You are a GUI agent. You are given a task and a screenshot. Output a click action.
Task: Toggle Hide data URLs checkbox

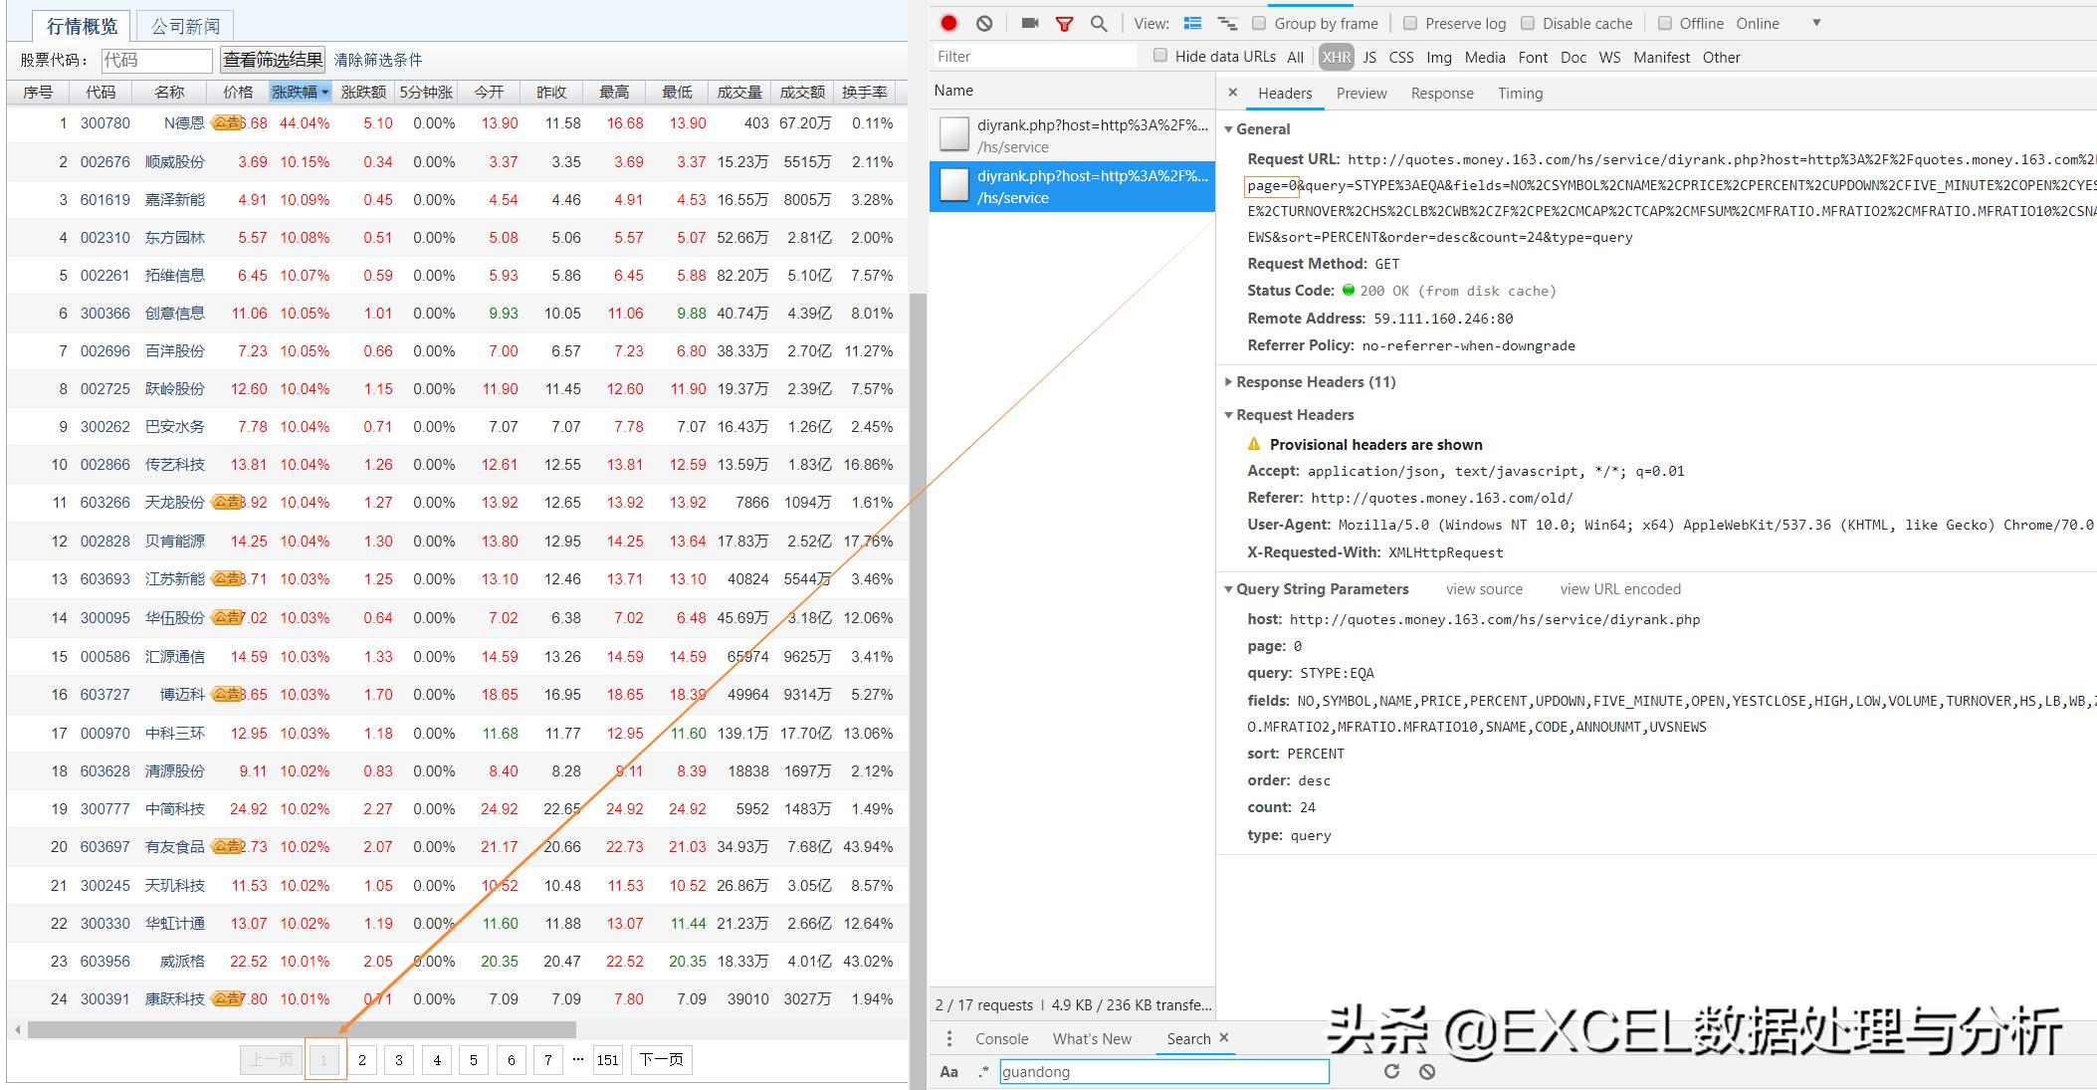point(1159,56)
